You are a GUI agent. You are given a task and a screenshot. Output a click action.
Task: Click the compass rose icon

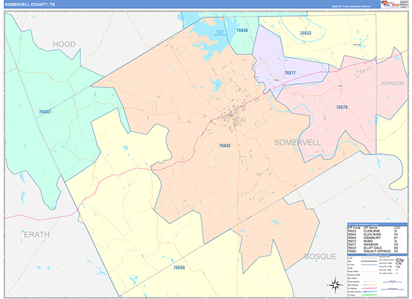coord(335,285)
